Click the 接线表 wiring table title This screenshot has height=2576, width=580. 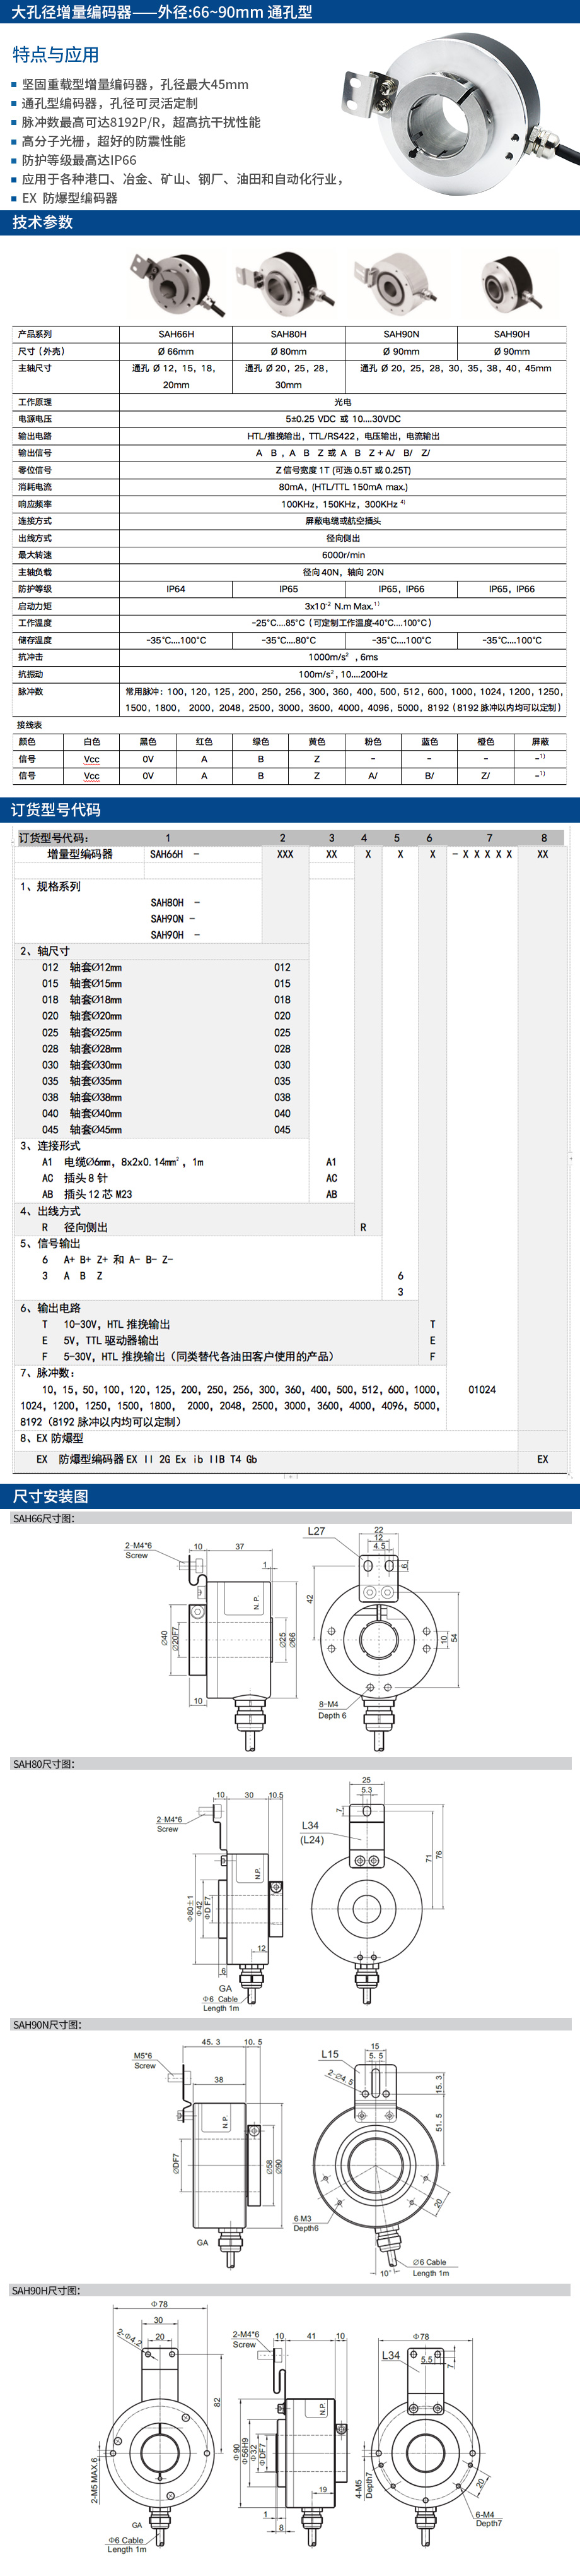coord(30,725)
